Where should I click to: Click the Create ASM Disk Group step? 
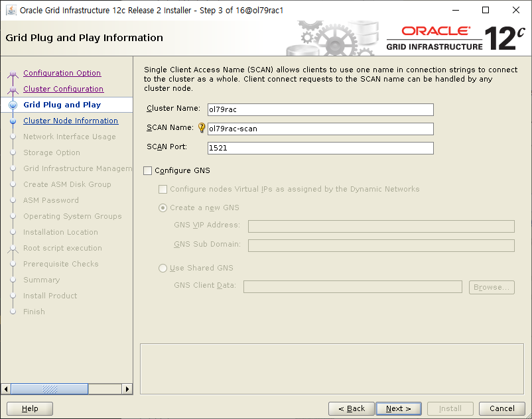[x=67, y=184]
